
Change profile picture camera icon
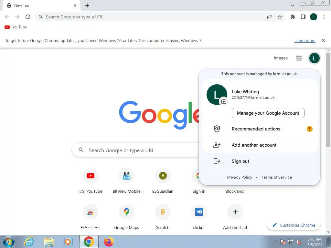click(x=224, y=101)
